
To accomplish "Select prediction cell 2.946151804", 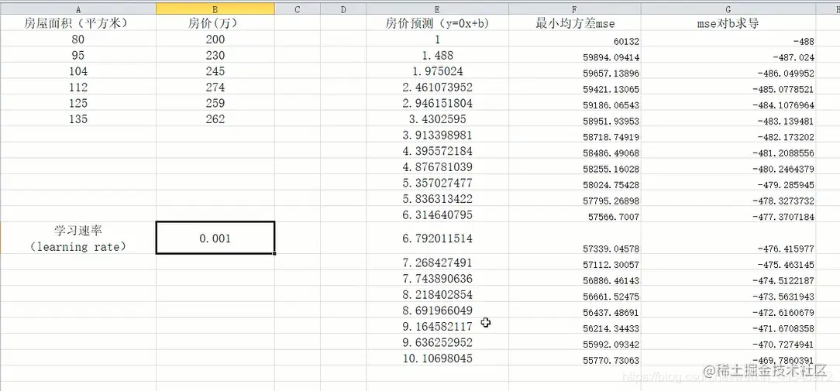I will 438,103.
